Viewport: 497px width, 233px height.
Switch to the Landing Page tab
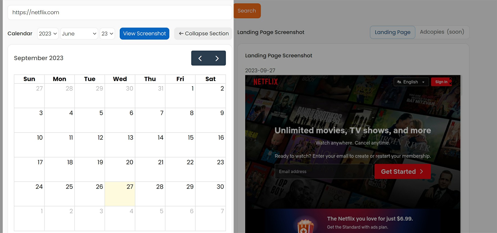pos(392,32)
